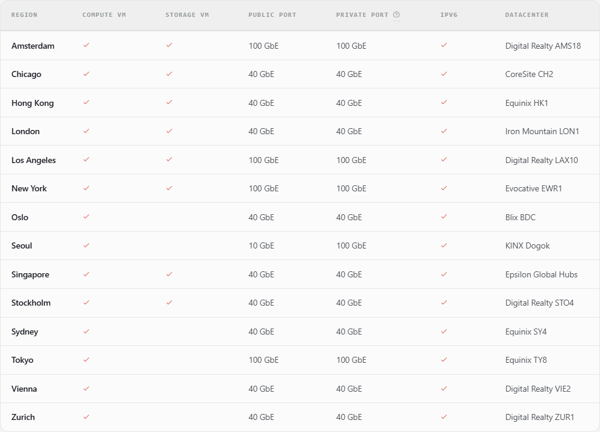
Task: Click the PUBLIC PORT column header
Action: 272,15
